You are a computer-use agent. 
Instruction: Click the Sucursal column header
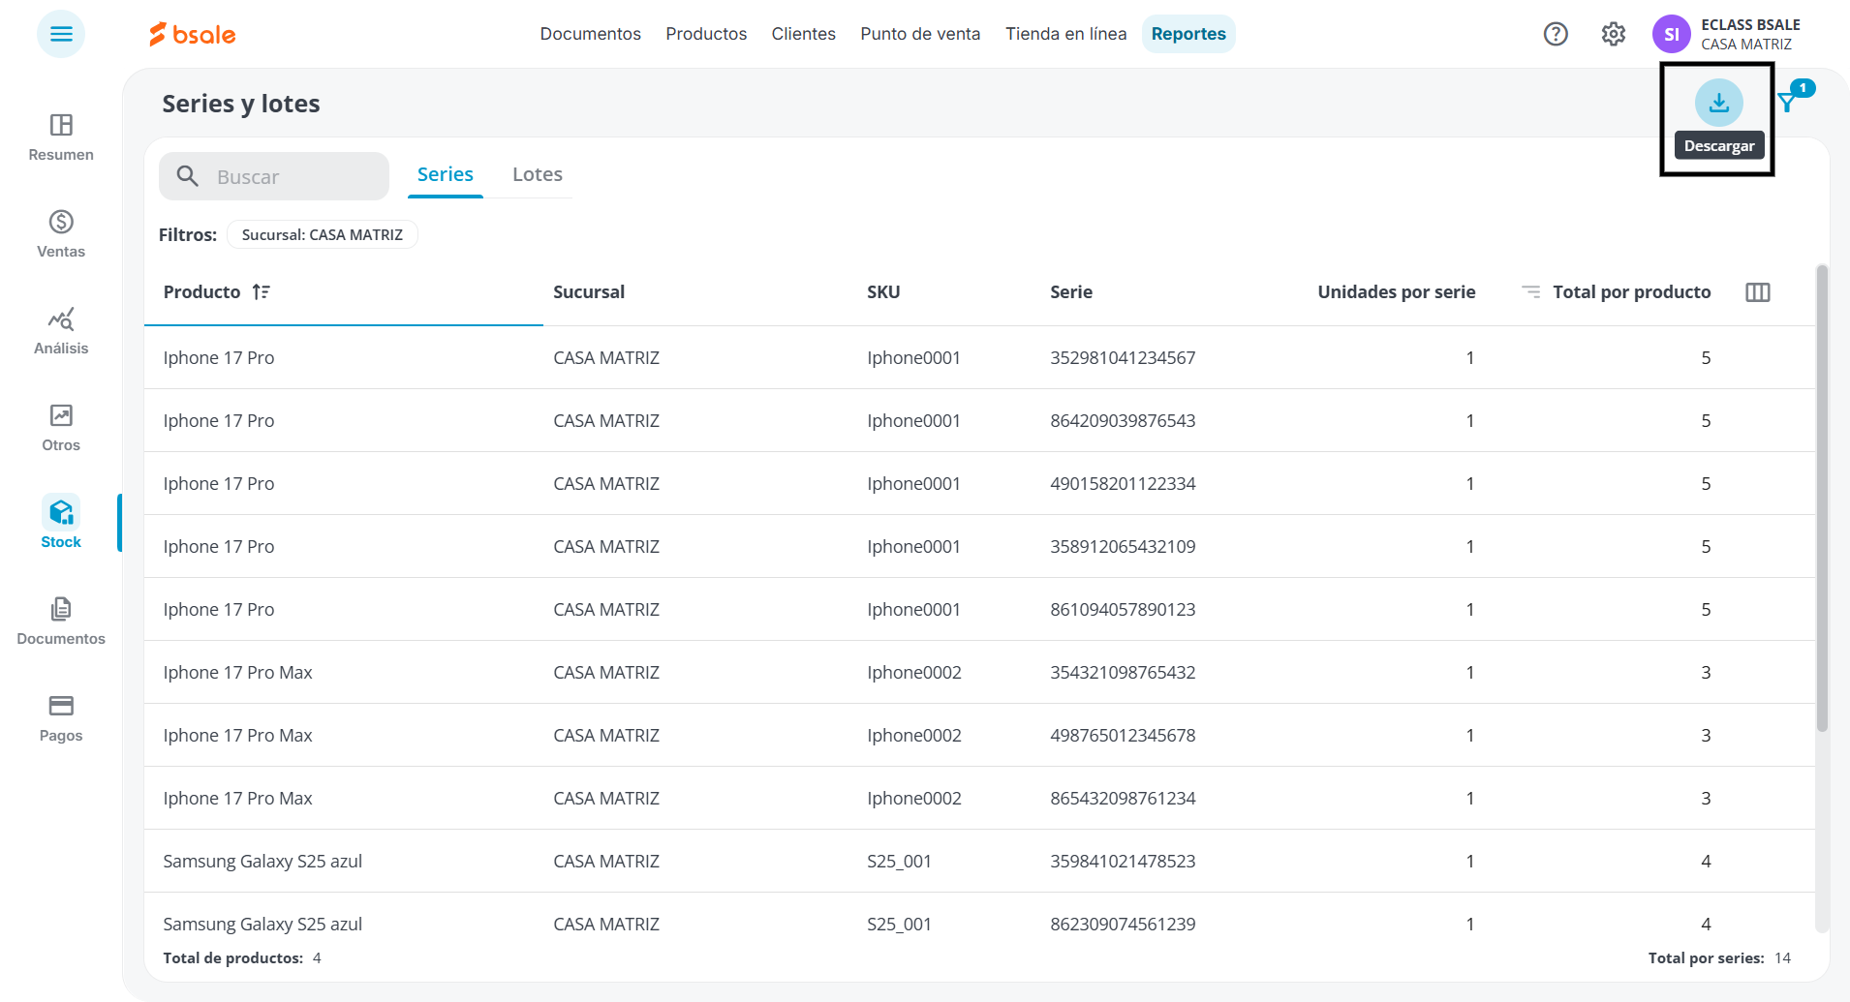click(x=589, y=291)
